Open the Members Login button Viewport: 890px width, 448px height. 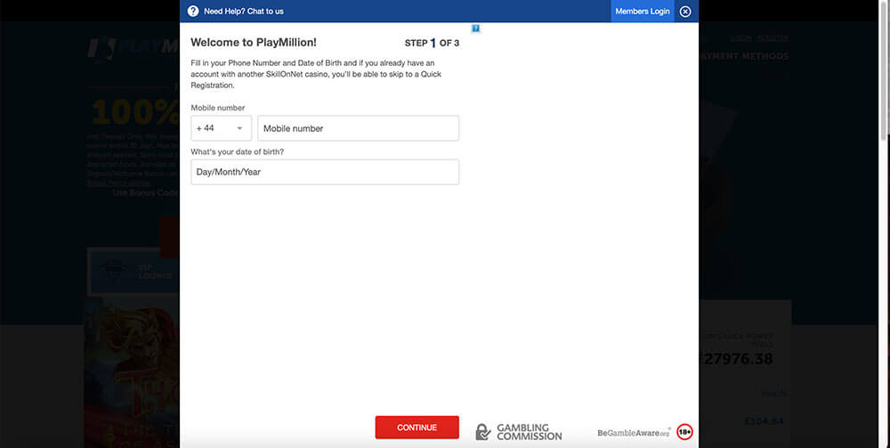pos(643,11)
